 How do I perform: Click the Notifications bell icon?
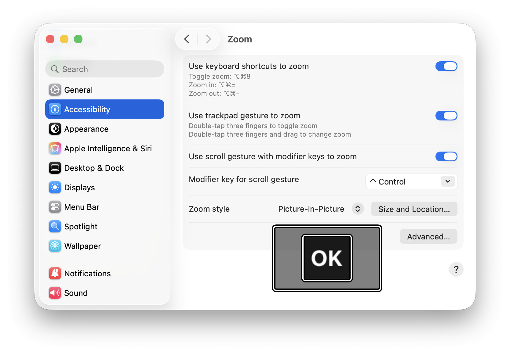[x=55, y=274]
